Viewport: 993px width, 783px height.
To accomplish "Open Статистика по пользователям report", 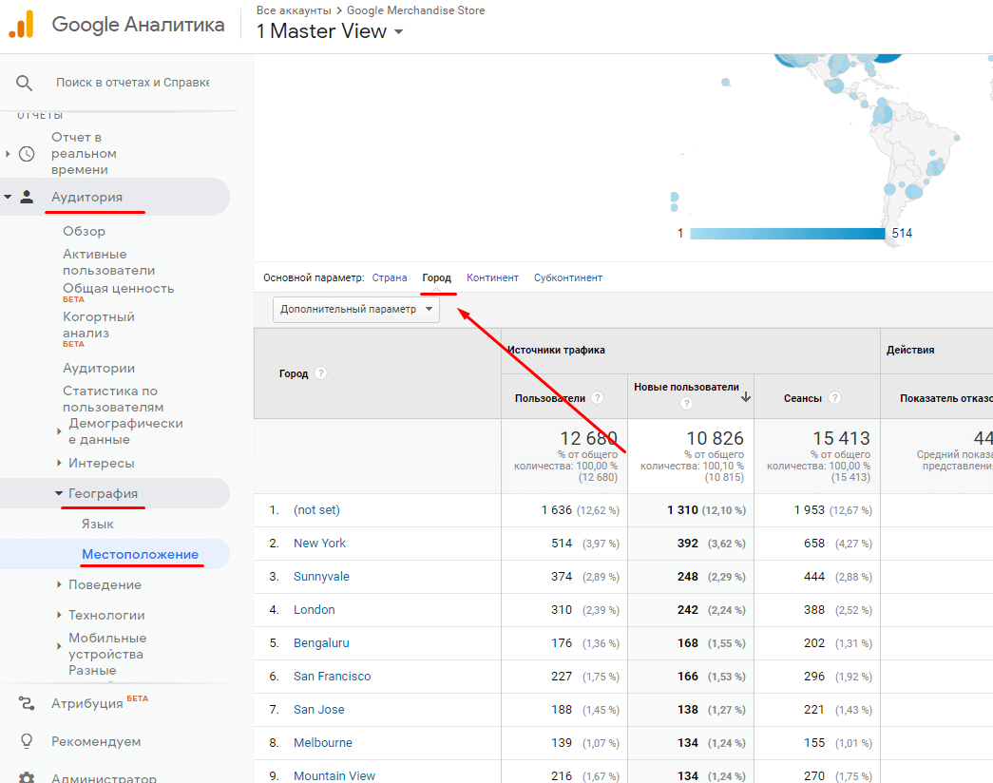I will click(113, 398).
